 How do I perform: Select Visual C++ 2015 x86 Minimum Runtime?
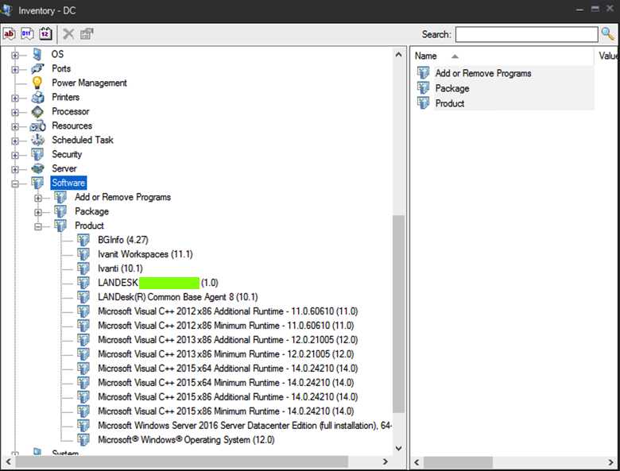226,411
